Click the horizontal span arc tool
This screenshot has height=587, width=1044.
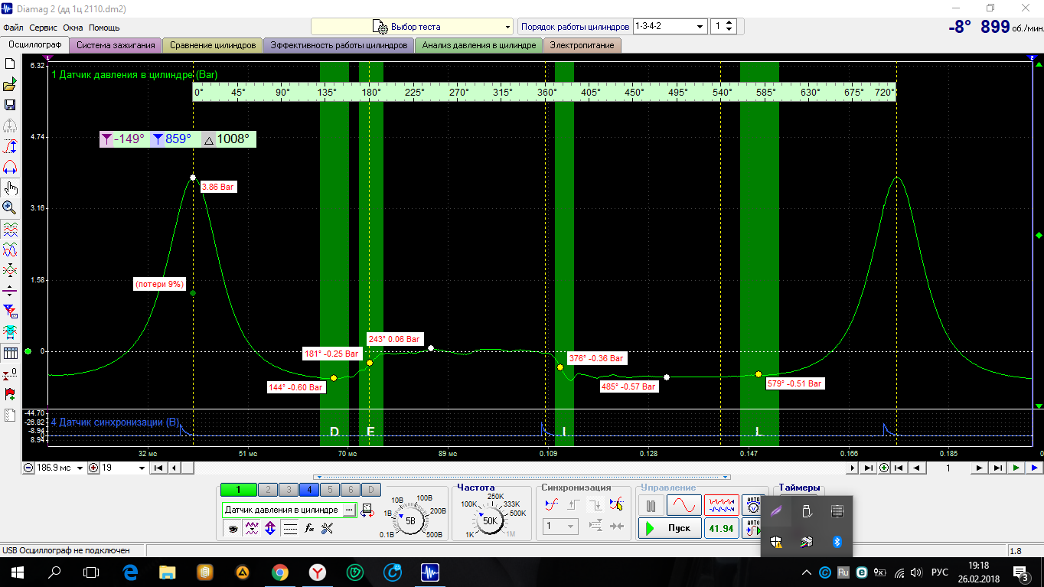click(x=10, y=167)
